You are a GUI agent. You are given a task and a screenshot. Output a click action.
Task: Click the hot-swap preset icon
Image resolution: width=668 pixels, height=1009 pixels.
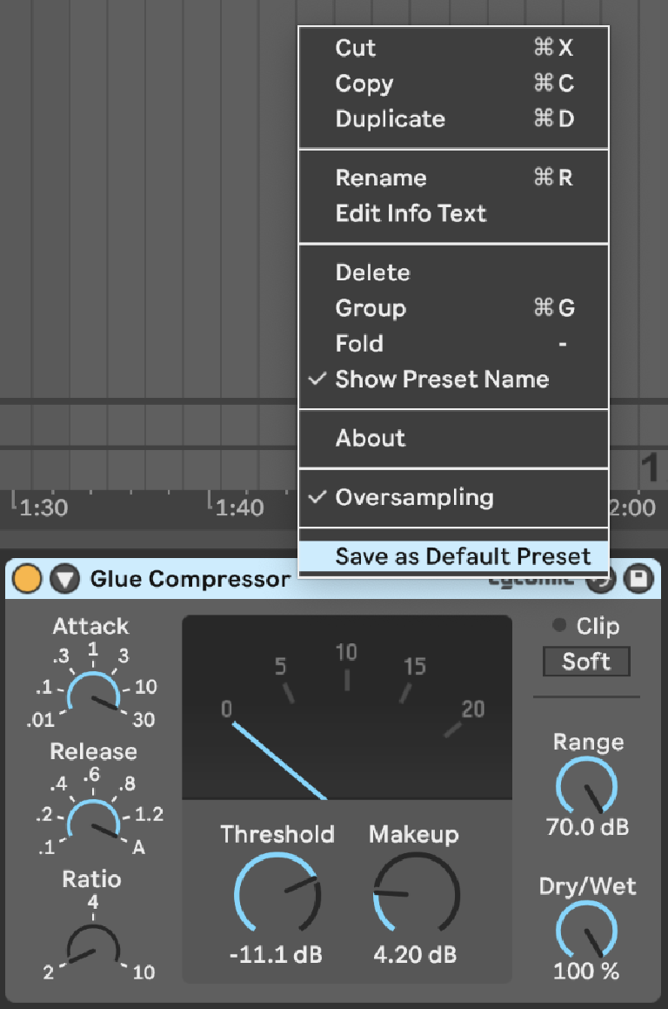click(x=601, y=580)
